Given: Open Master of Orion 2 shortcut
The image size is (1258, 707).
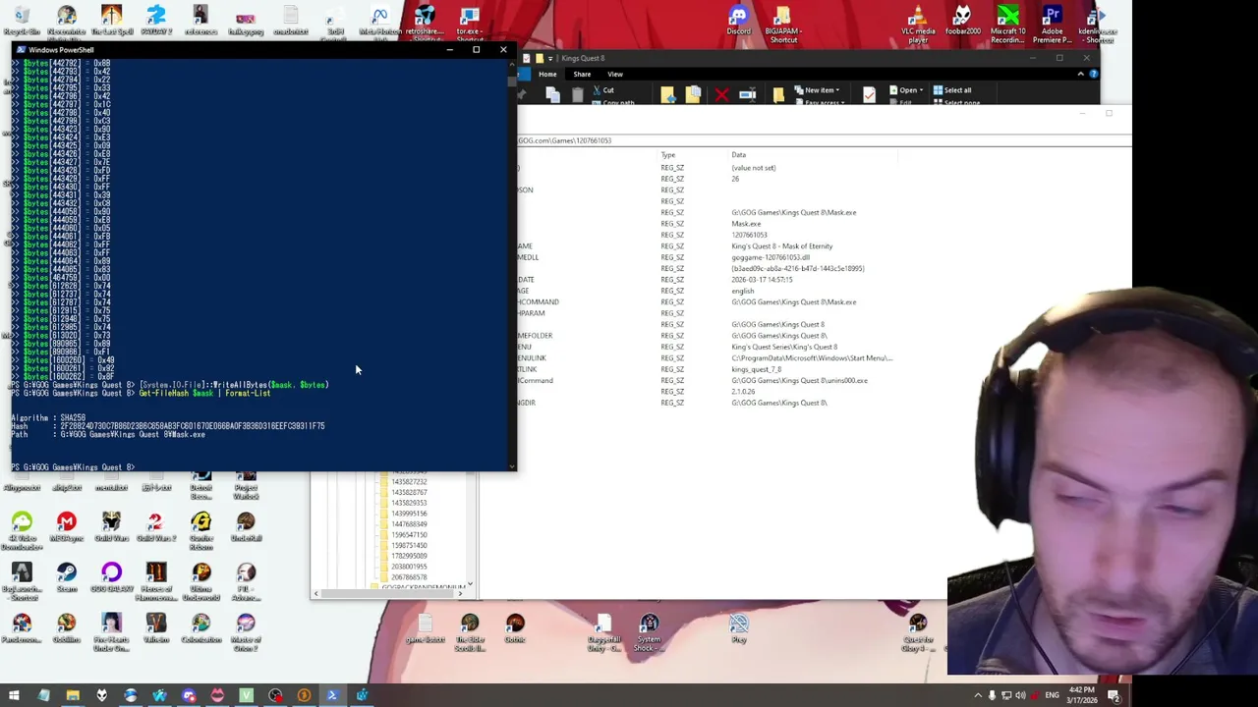Looking at the screenshot, I should pyautogui.click(x=246, y=632).
